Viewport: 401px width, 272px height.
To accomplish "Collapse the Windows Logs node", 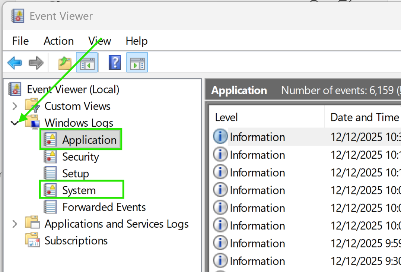I will coord(15,123).
